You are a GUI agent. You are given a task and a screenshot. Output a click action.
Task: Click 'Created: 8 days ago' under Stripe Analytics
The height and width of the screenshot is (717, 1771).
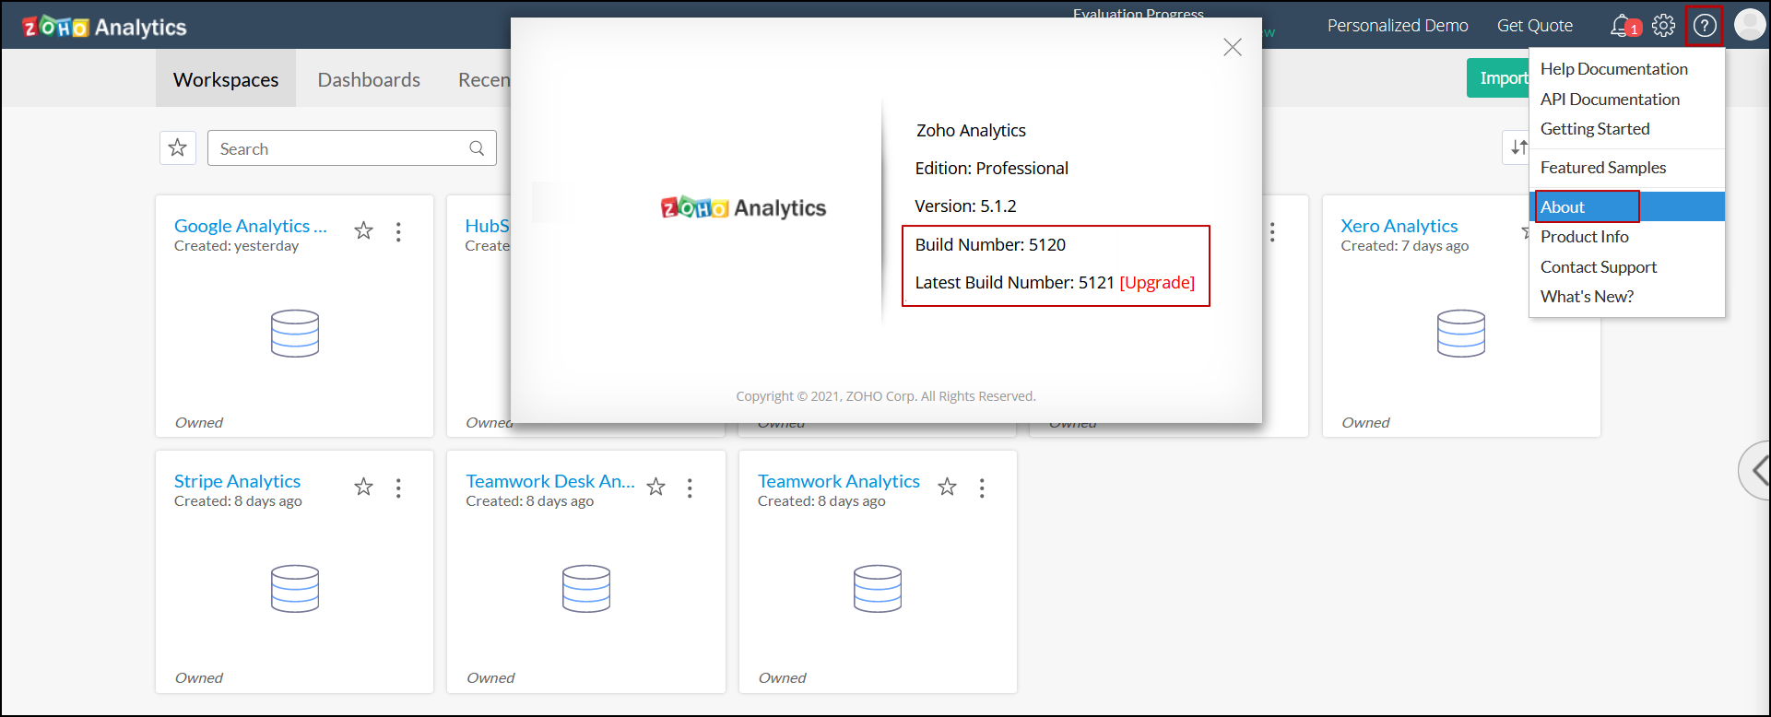coord(238,501)
